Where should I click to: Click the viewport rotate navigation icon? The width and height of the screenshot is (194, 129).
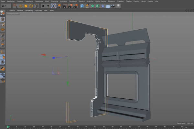click(191, 11)
